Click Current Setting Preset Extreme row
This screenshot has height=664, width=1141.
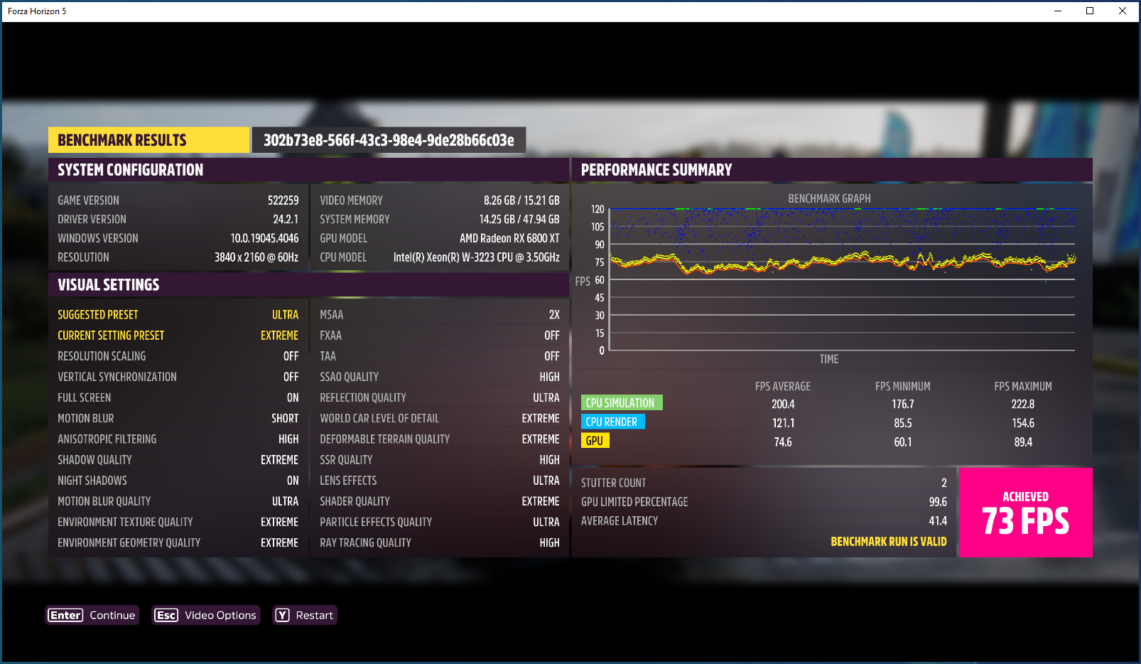(x=178, y=336)
